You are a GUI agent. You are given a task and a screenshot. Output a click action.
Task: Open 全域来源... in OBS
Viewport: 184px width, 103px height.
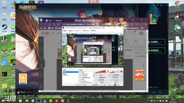pyautogui.click(x=102, y=80)
